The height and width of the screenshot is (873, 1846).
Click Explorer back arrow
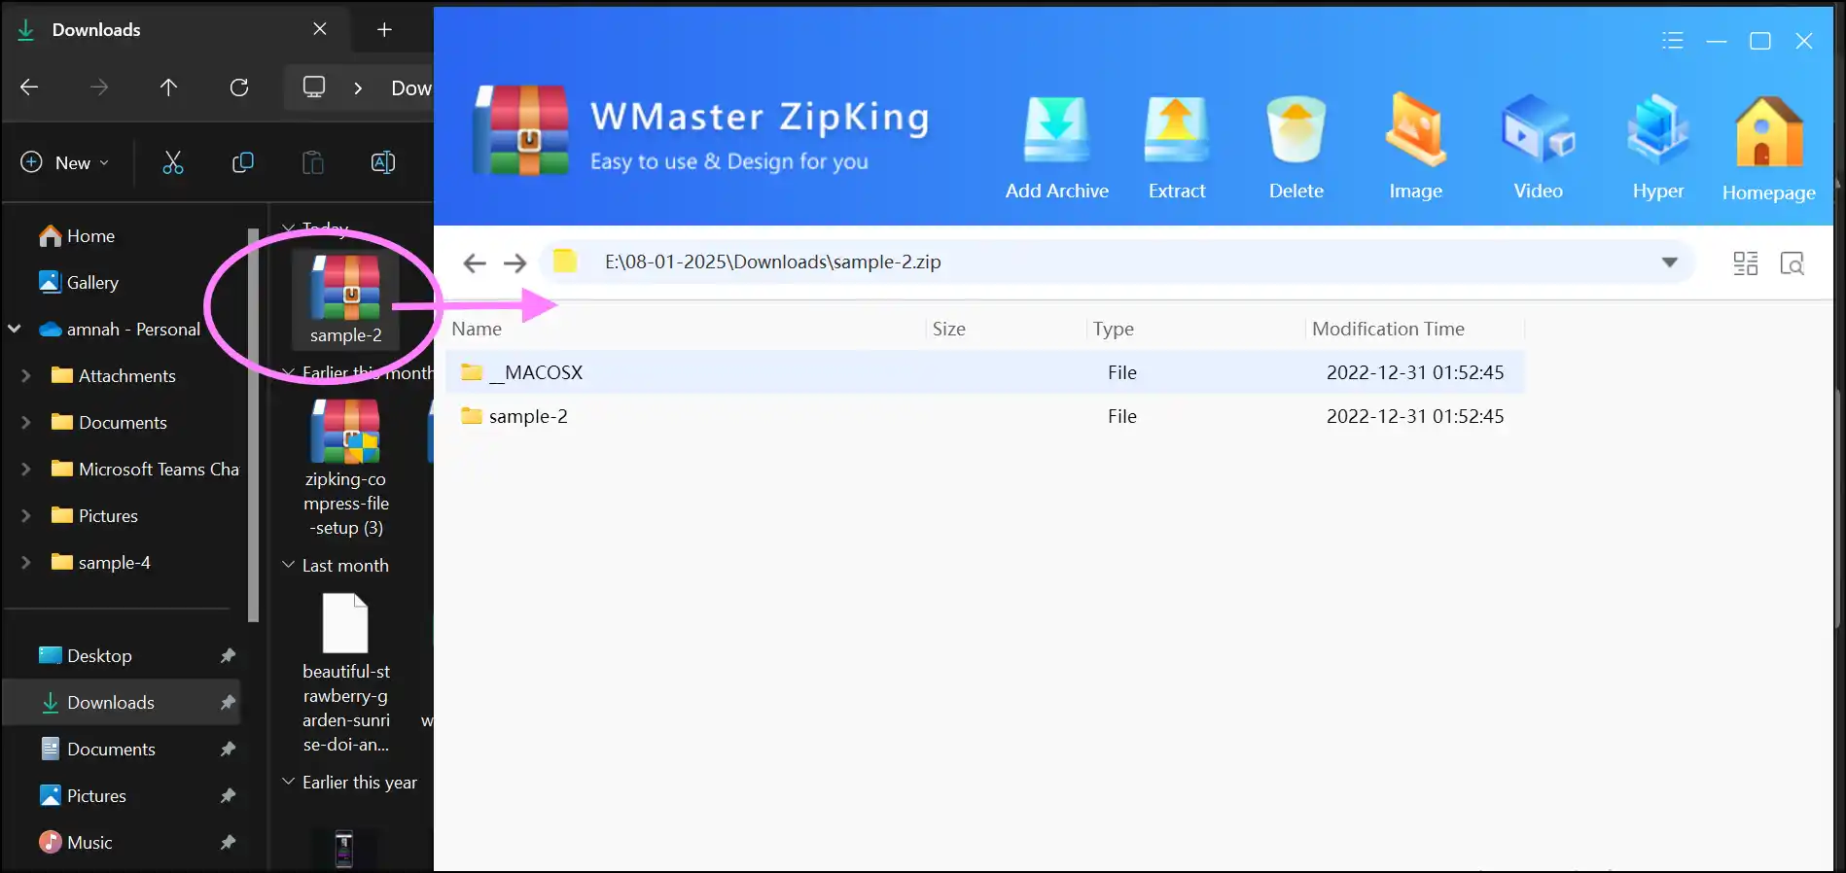pos(29,87)
